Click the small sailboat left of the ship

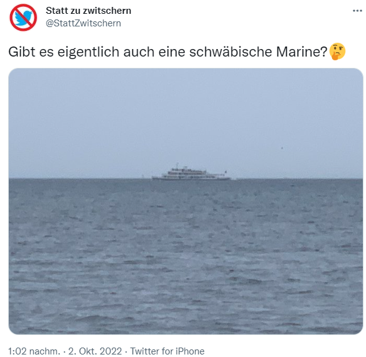pos(143,177)
